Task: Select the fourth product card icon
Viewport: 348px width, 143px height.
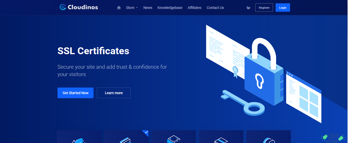Action: click(221, 140)
